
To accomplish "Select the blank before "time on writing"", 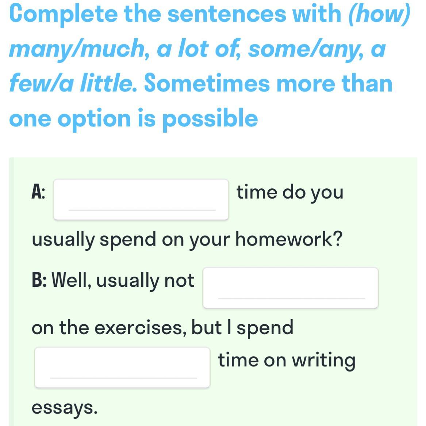I will (122, 367).
